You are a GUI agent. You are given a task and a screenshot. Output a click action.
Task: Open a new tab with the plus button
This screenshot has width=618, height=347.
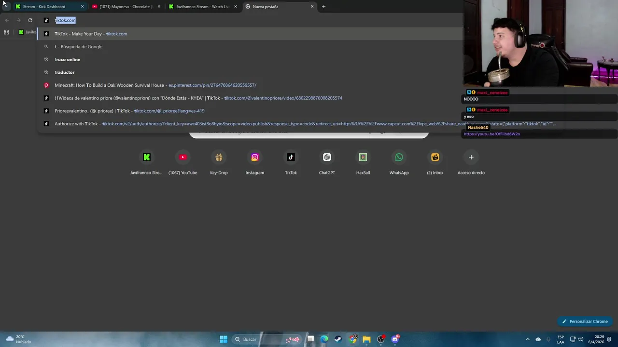[323, 7]
